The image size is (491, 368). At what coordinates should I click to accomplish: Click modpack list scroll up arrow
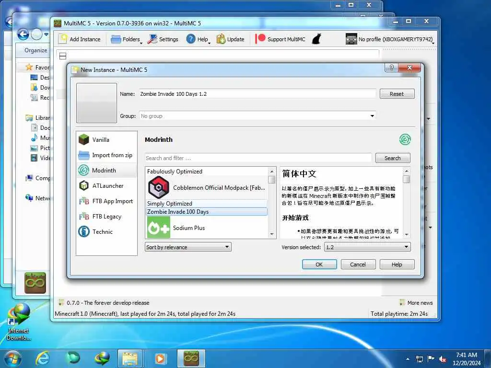point(272,171)
